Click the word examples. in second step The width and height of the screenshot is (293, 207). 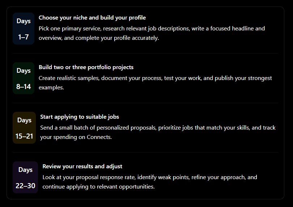[51, 88]
